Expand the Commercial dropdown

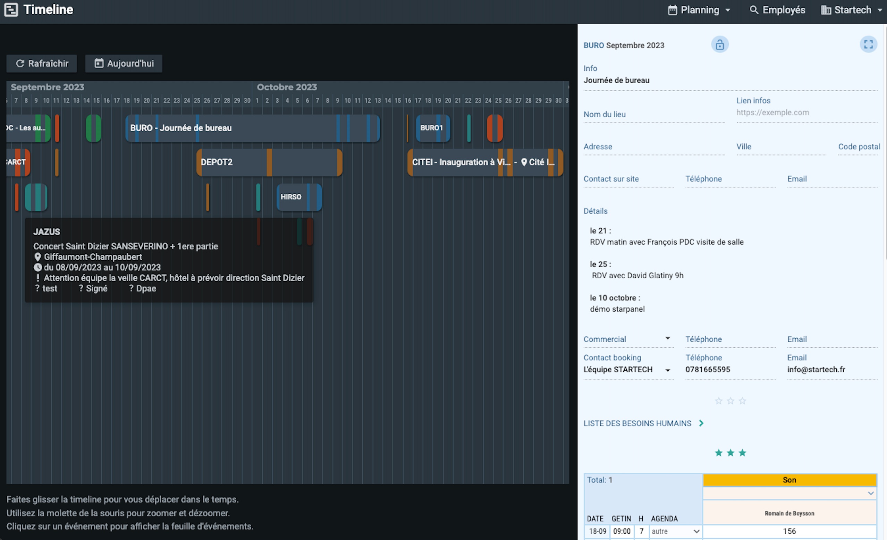click(x=667, y=338)
